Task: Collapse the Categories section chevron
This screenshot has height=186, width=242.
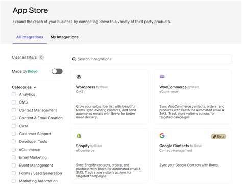Action: (35, 87)
